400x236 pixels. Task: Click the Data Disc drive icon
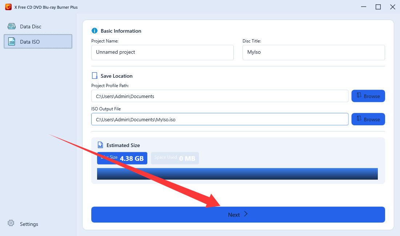click(x=12, y=26)
